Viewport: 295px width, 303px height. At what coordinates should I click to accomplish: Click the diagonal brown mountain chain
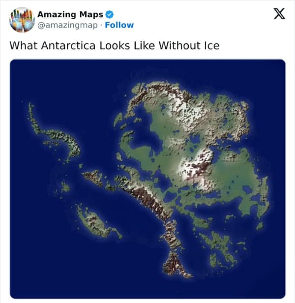[x=147, y=197]
